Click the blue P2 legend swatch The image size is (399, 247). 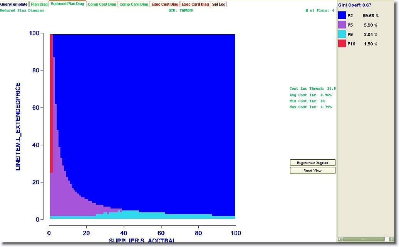pyautogui.click(x=342, y=15)
